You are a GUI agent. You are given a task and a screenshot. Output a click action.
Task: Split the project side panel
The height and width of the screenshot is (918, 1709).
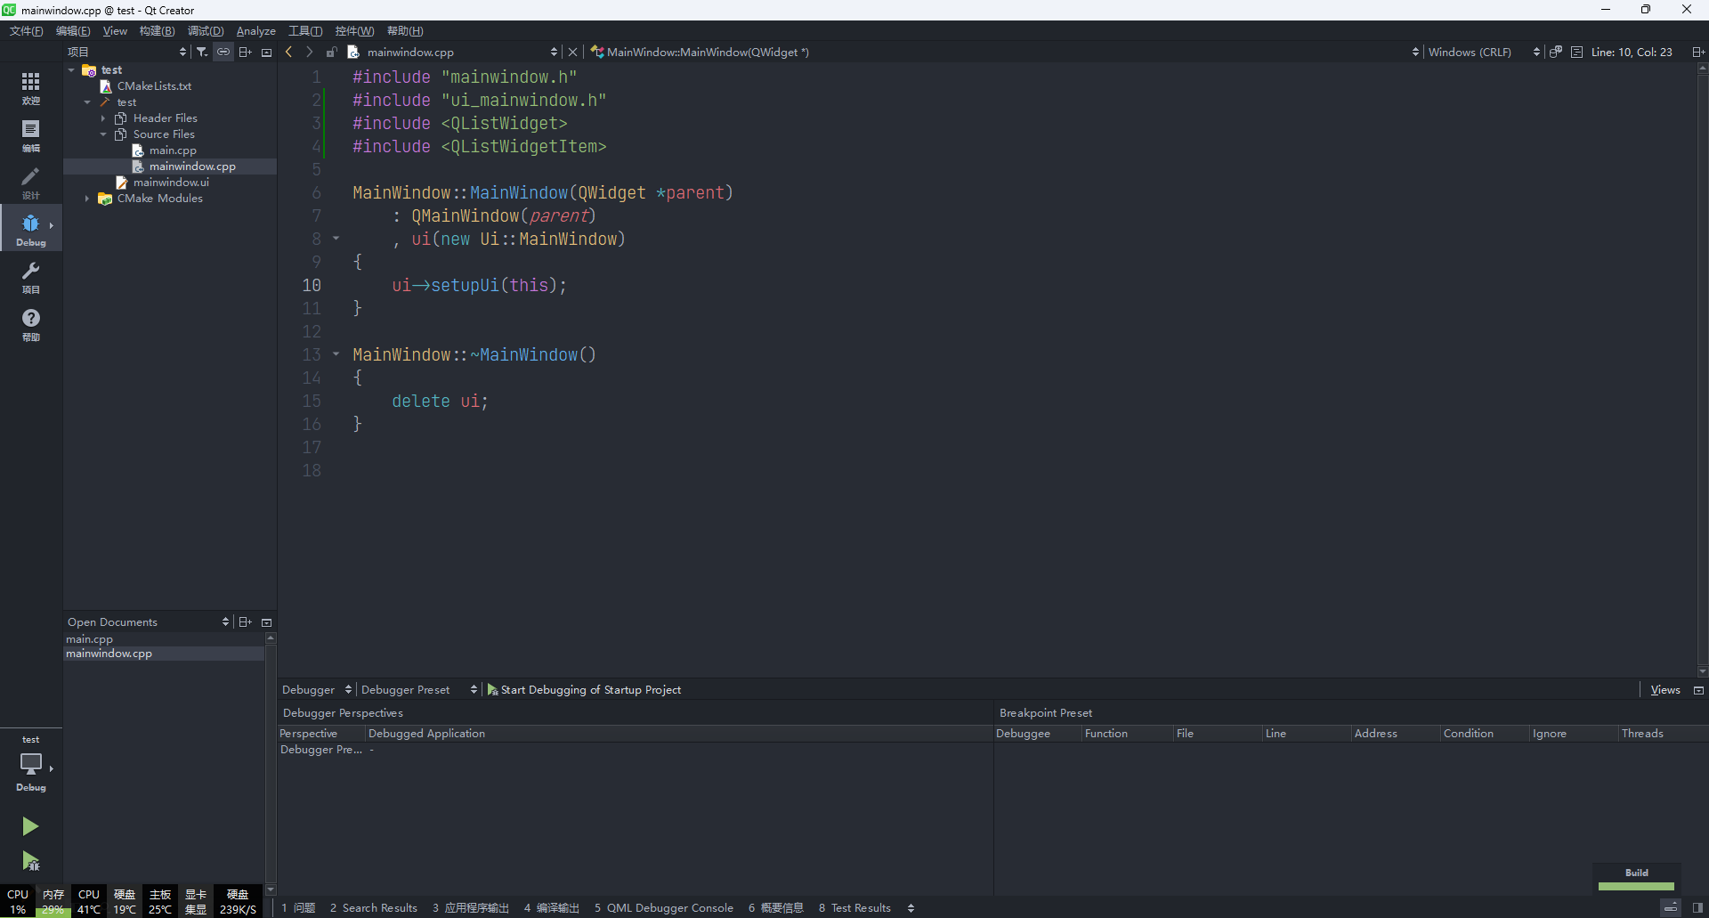tap(246, 52)
